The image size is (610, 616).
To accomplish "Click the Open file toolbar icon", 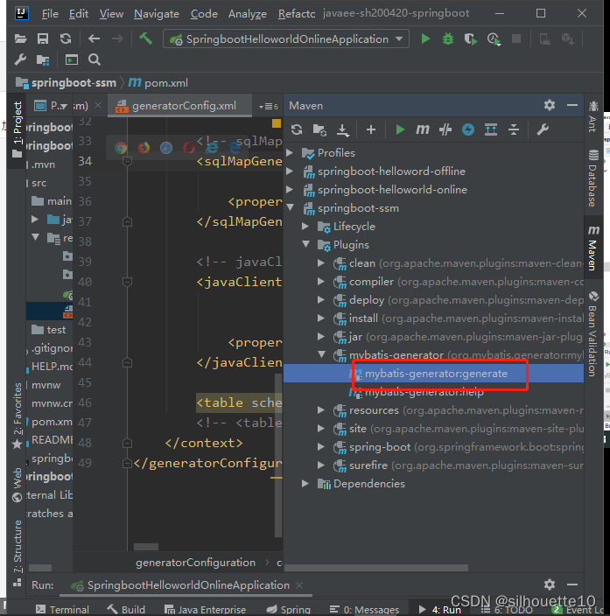I will point(20,38).
